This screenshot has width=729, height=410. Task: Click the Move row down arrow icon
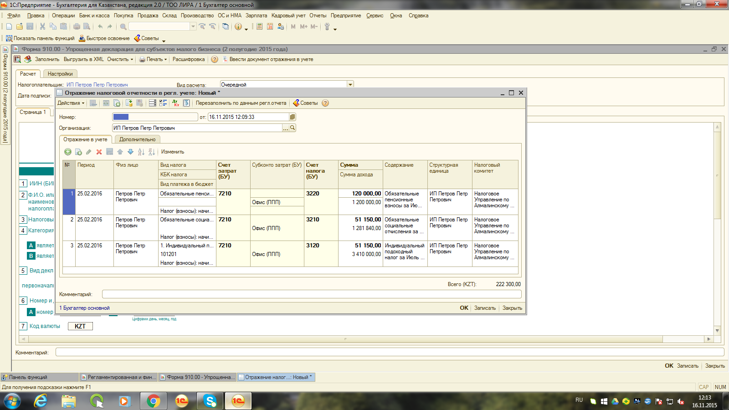coord(130,152)
